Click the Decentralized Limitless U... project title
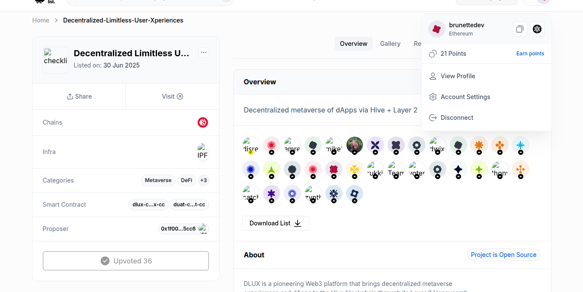Image resolution: width=583 pixels, height=292 pixels. point(131,53)
